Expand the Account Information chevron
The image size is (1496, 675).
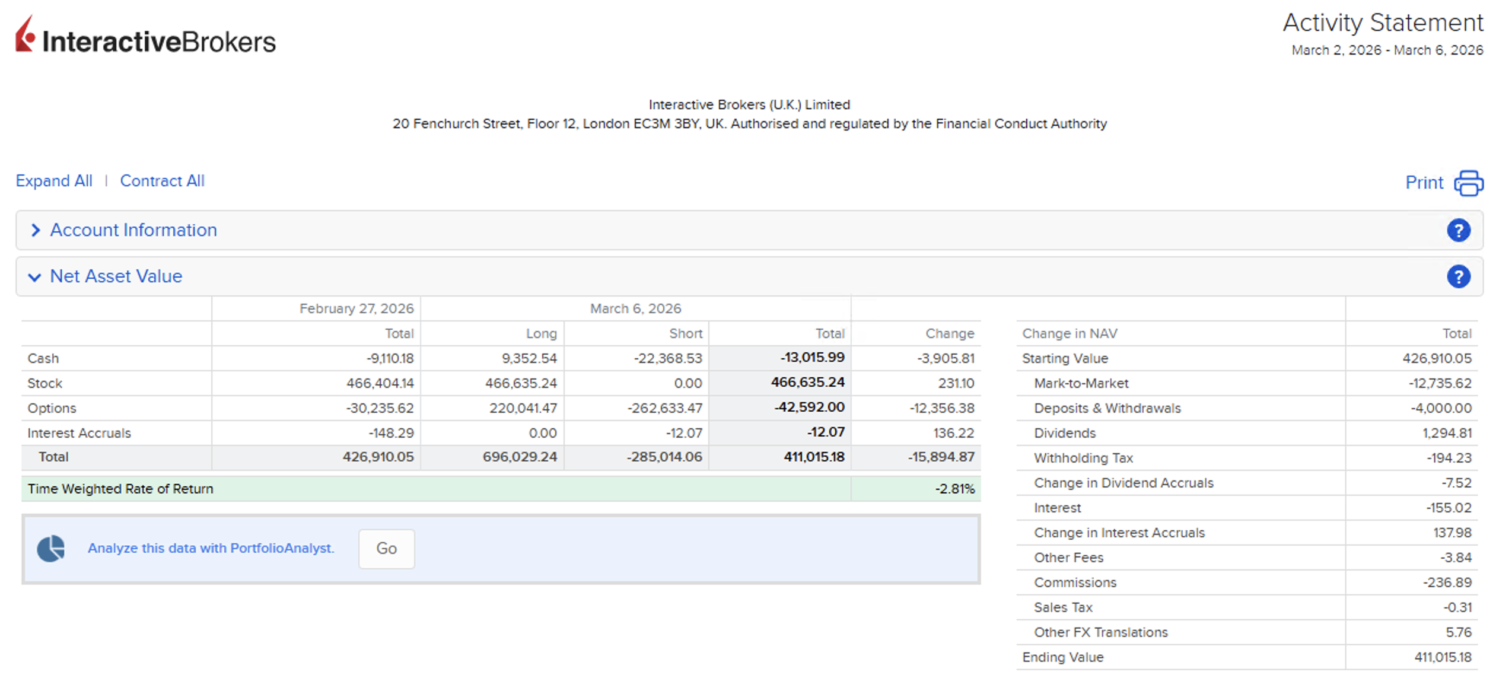[x=36, y=230]
